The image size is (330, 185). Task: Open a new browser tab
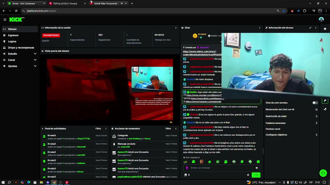(x=132, y=4)
